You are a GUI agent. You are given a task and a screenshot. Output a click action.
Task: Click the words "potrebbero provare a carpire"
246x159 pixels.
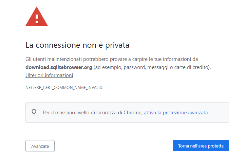pyautogui.click(x=110, y=59)
